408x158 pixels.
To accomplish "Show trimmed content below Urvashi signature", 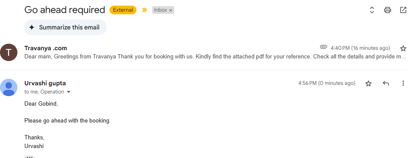I will click(30, 157).
